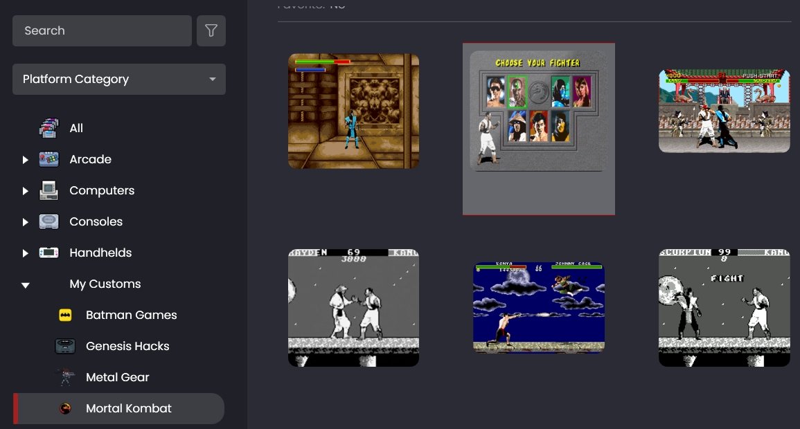800x429 pixels.
Task: Expand the Consoles category arrow
Action: (25, 221)
